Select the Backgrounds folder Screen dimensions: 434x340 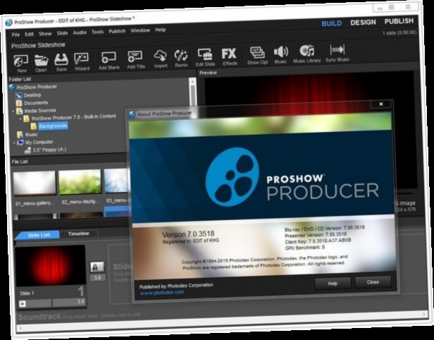53,126
